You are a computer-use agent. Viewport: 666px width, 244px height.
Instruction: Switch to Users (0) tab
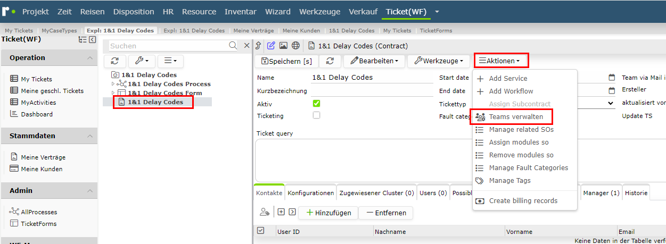click(x=433, y=193)
